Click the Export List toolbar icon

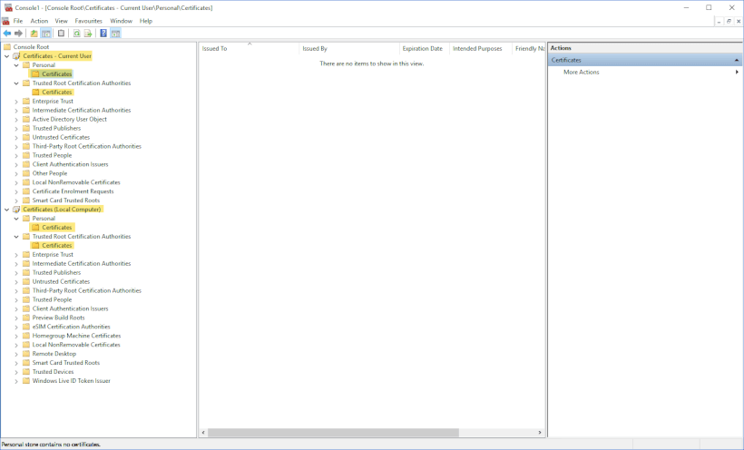88,34
